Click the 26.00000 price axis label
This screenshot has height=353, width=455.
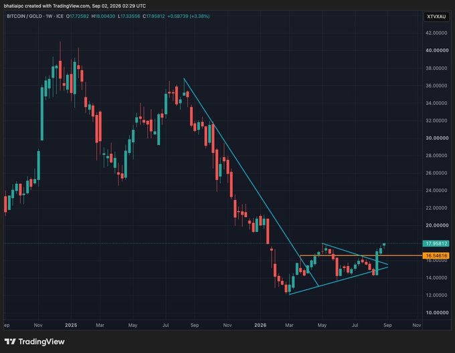(436, 173)
